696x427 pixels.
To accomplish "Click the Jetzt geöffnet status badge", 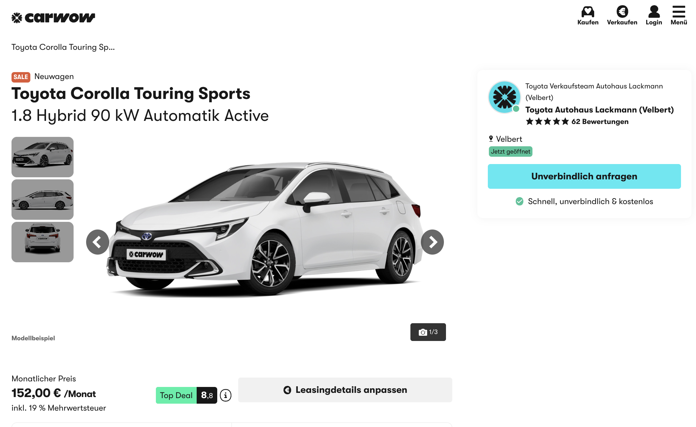I will (x=510, y=152).
